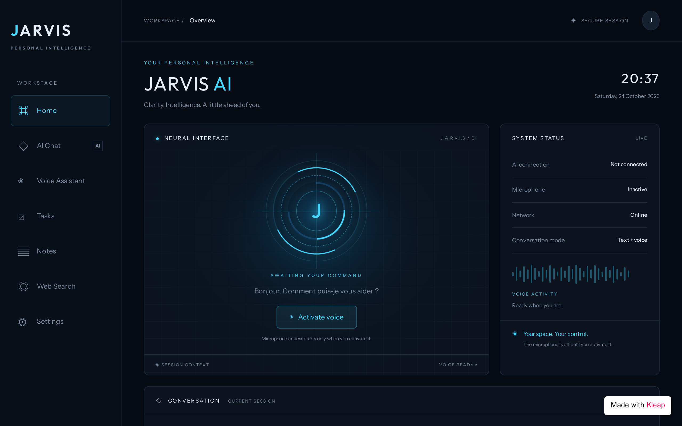Click the AI Chat diamond icon

click(23, 146)
